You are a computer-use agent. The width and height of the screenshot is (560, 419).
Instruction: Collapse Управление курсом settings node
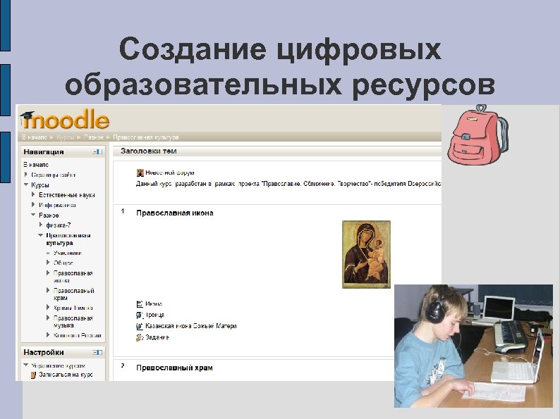point(25,365)
